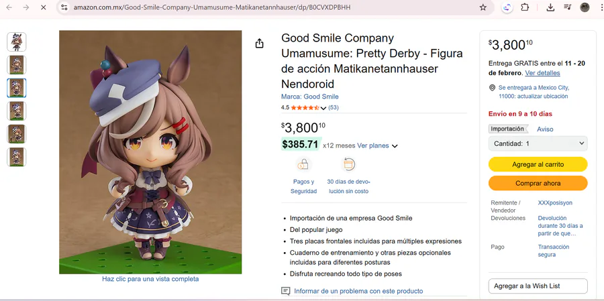604x301 pixels.
Task: Select the Importación tab
Action: pos(507,129)
